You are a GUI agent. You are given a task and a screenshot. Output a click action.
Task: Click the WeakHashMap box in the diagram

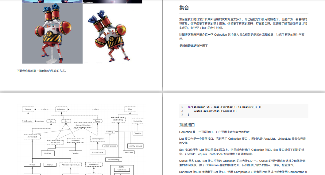pyautogui.click(x=114, y=160)
